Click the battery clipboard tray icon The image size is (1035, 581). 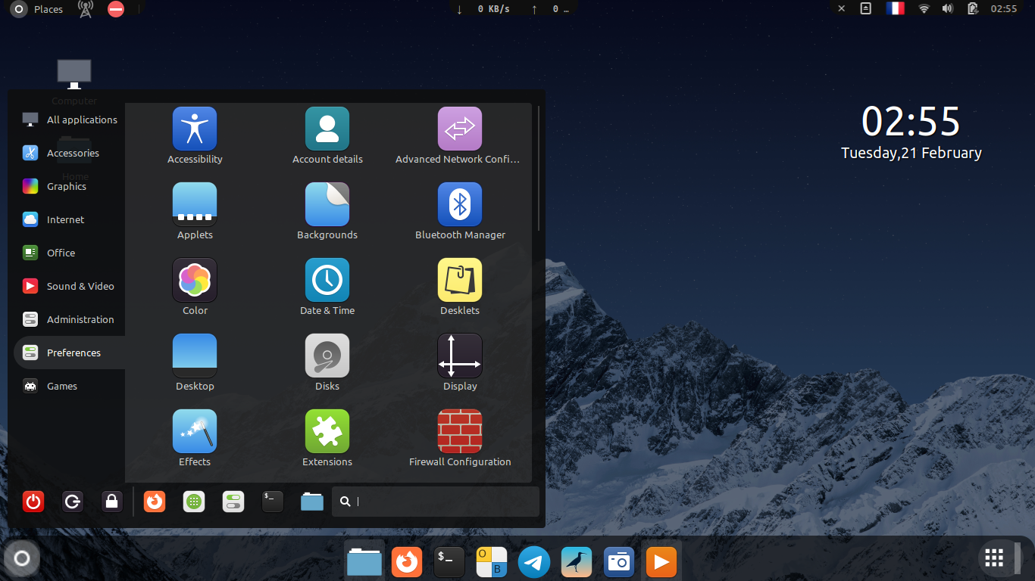973,9
